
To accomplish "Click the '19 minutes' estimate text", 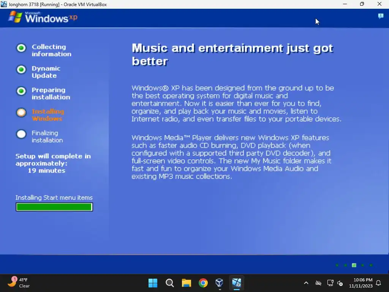I will [46, 171].
